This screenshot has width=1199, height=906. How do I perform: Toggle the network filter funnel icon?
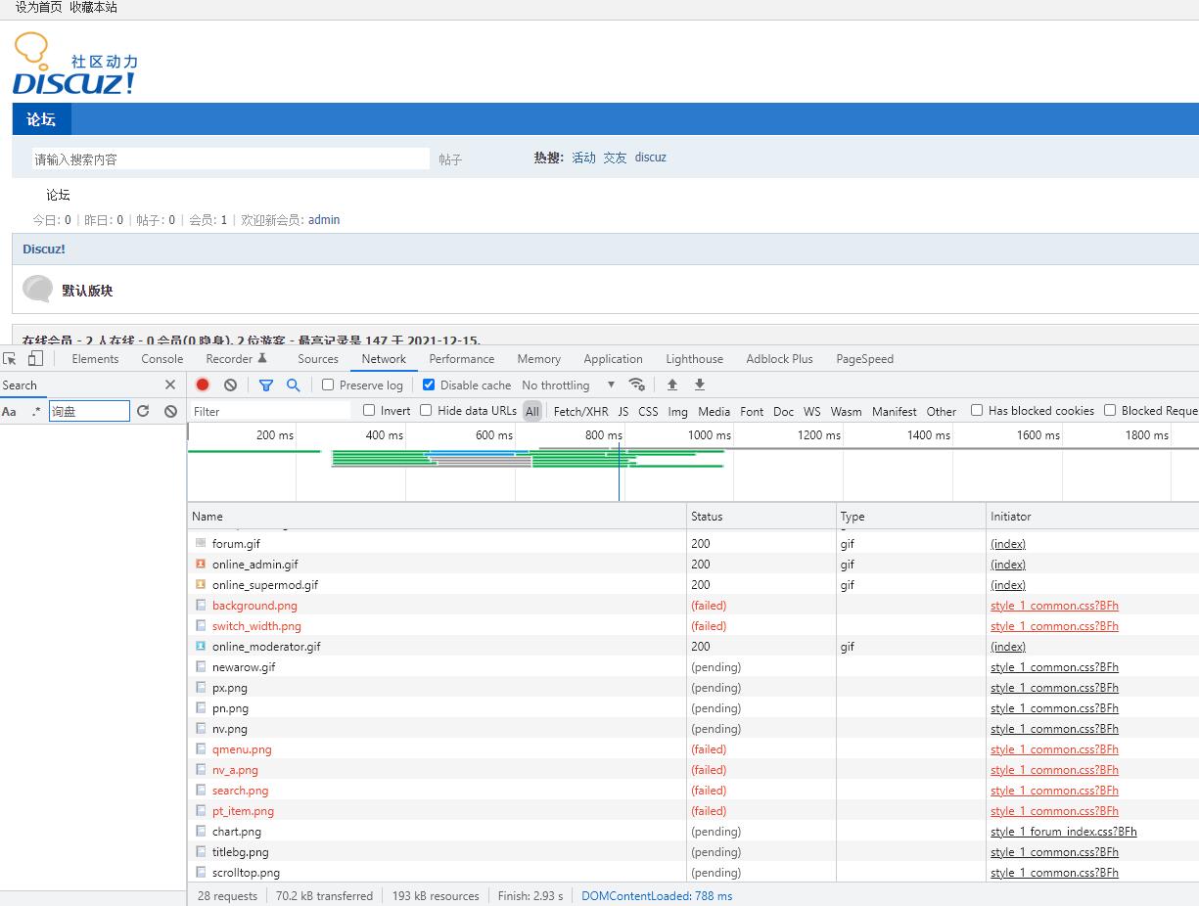(265, 385)
